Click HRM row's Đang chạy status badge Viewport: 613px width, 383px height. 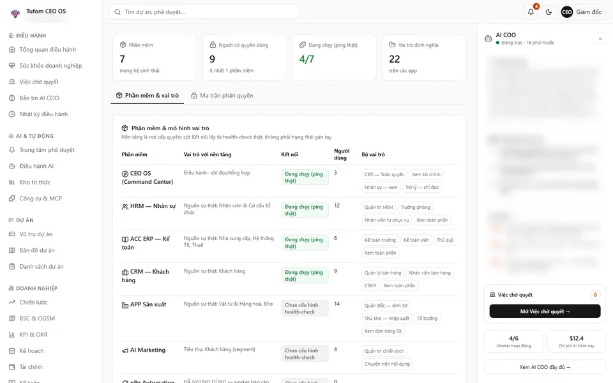pos(305,210)
